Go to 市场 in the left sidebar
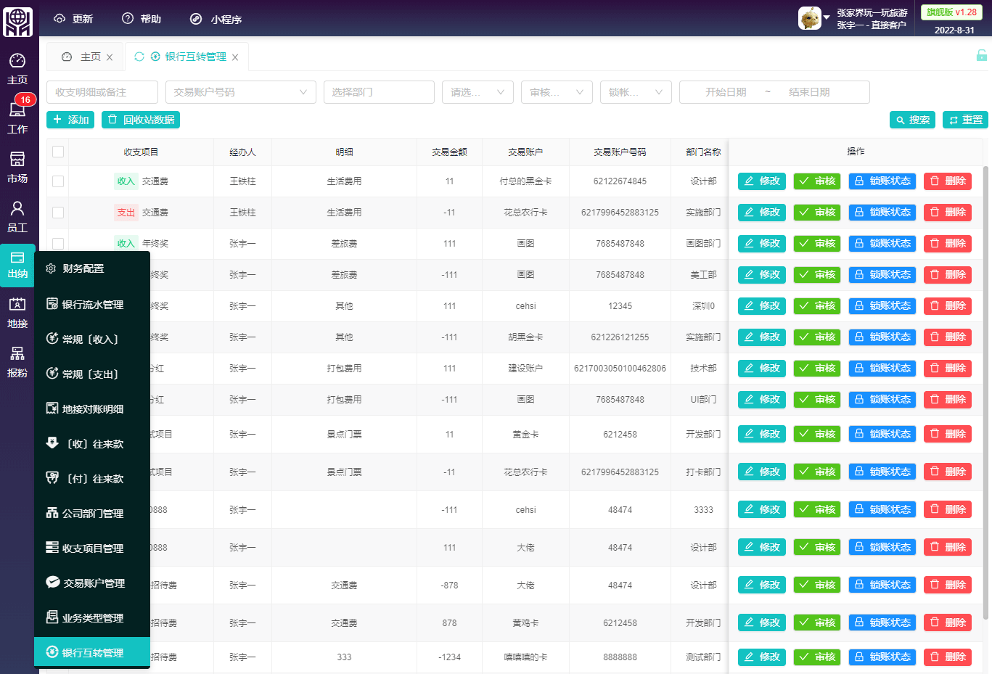 coord(17,166)
